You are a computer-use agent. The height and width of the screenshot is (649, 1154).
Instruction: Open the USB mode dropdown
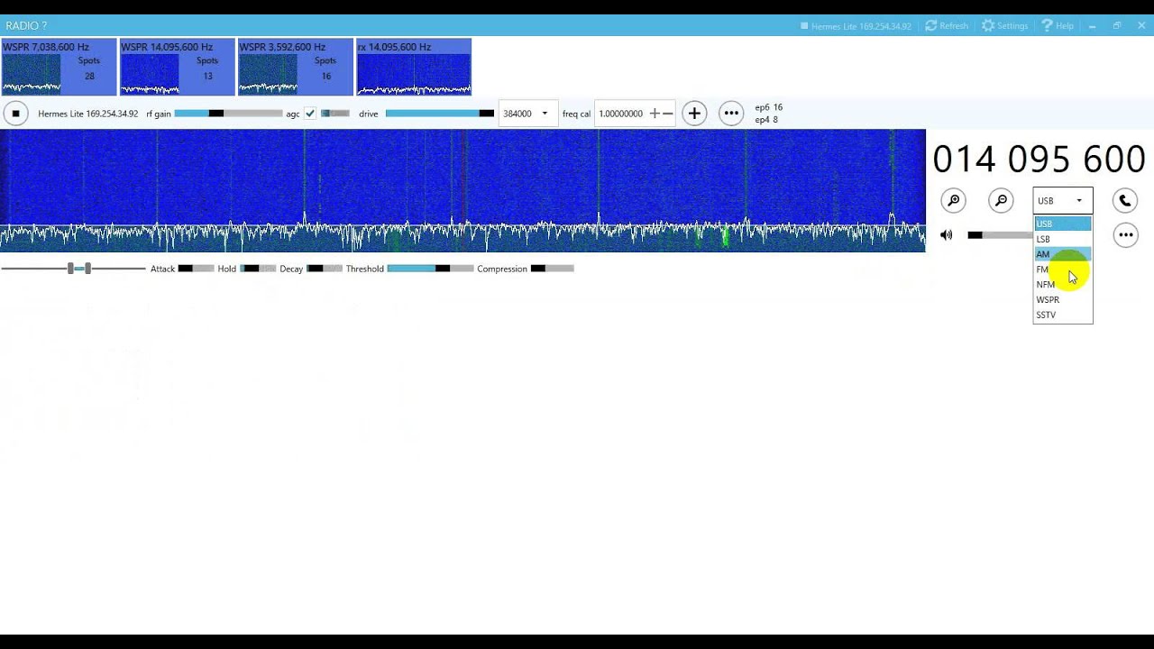(1062, 201)
